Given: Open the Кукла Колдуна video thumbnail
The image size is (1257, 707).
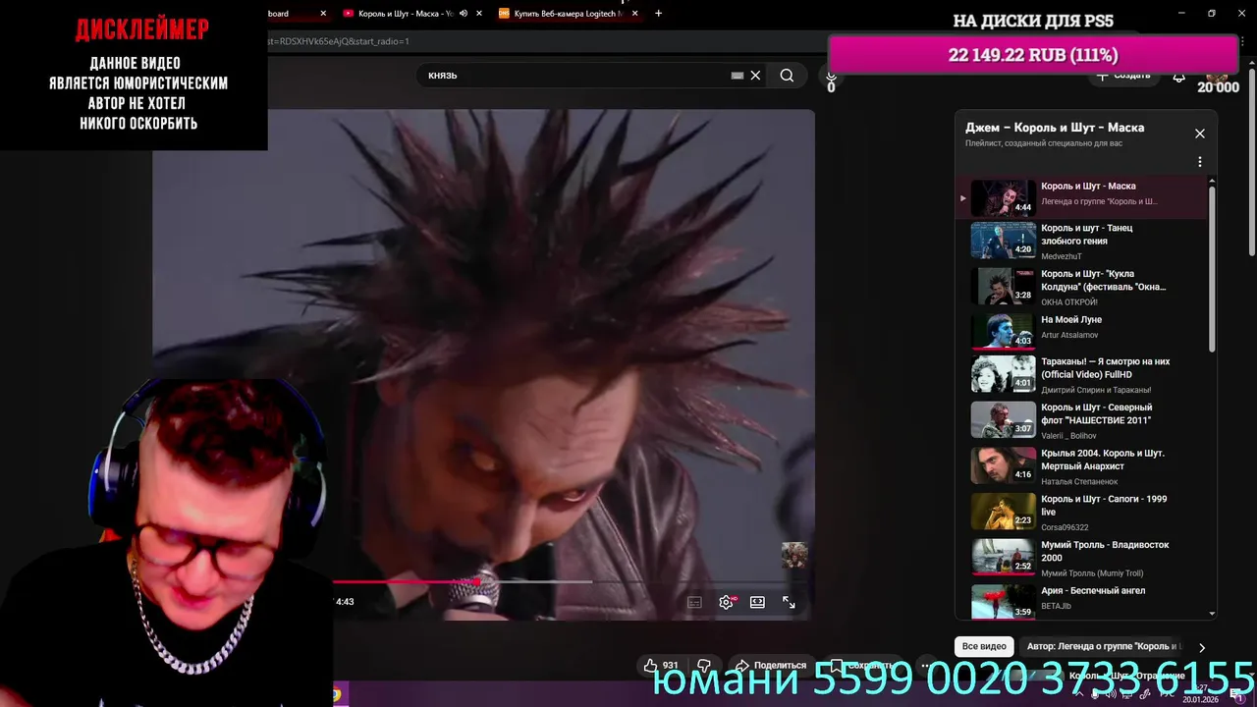Looking at the screenshot, I should [1003, 286].
